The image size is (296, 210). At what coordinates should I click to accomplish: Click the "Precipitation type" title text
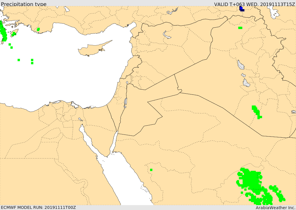pos(24,4)
